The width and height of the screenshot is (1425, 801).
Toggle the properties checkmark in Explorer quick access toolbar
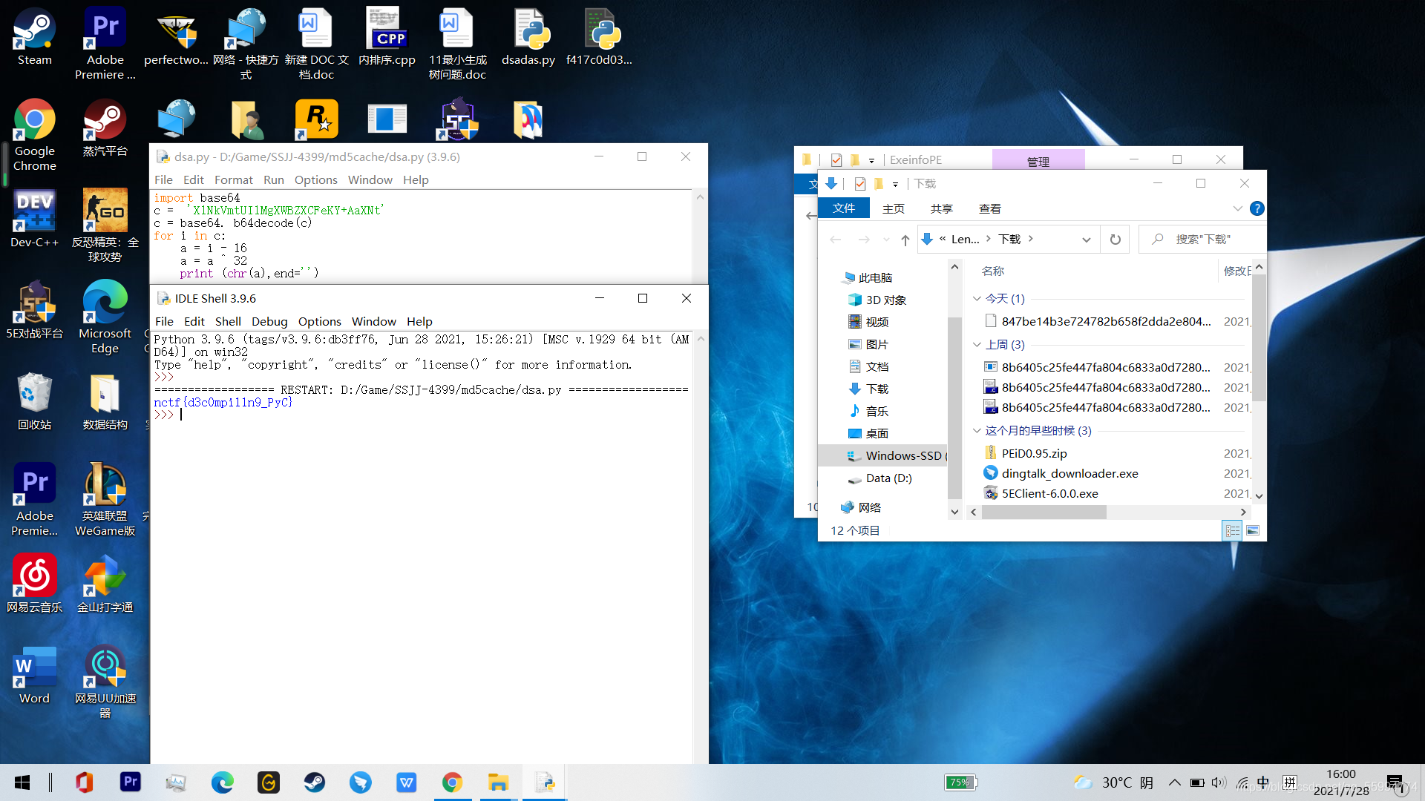[860, 184]
